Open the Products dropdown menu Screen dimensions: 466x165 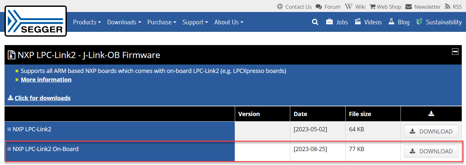[x=87, y=22]
